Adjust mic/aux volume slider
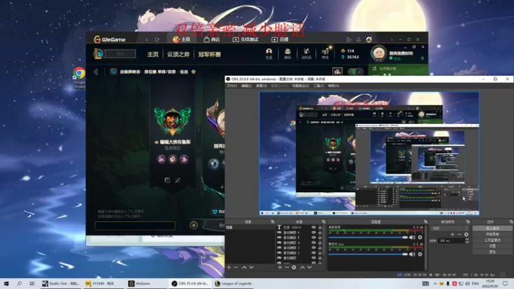This screenshot has height=289, width=514. 368,254
